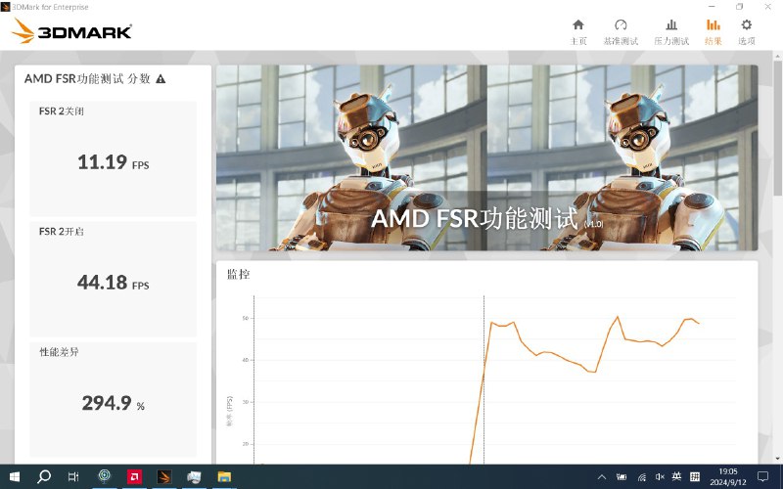
Task: Click the AMD FSR feature test banner image
Action: (486, 157)
